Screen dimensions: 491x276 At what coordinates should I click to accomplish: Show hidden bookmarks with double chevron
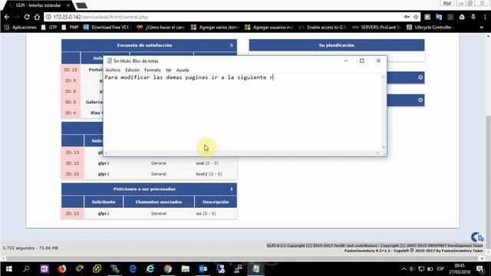(x=482, y=28)
